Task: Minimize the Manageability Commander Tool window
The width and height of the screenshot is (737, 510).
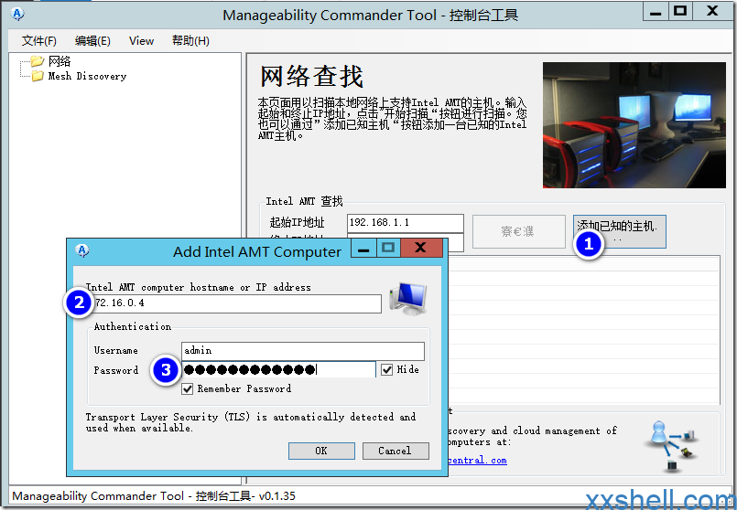Action: (656, 11)
